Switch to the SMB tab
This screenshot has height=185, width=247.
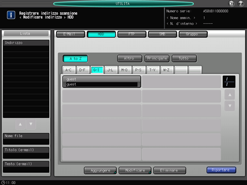coord(162,34)
